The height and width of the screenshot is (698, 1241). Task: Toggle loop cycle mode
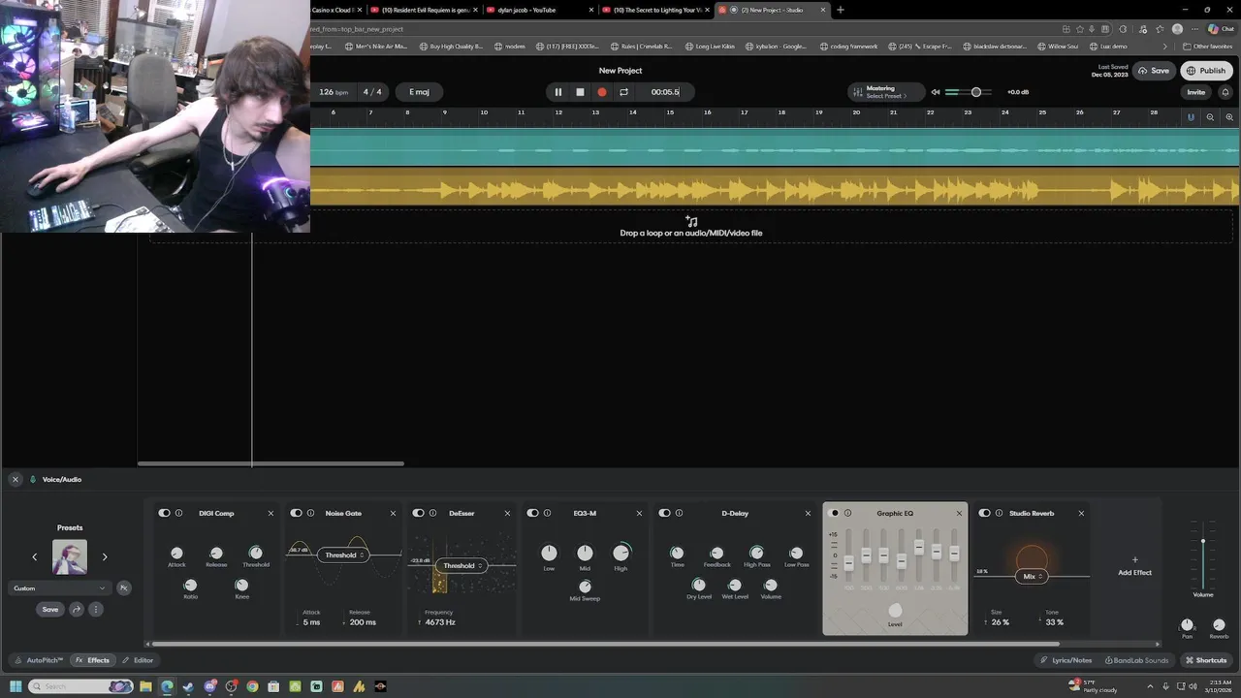pos(623,92)
